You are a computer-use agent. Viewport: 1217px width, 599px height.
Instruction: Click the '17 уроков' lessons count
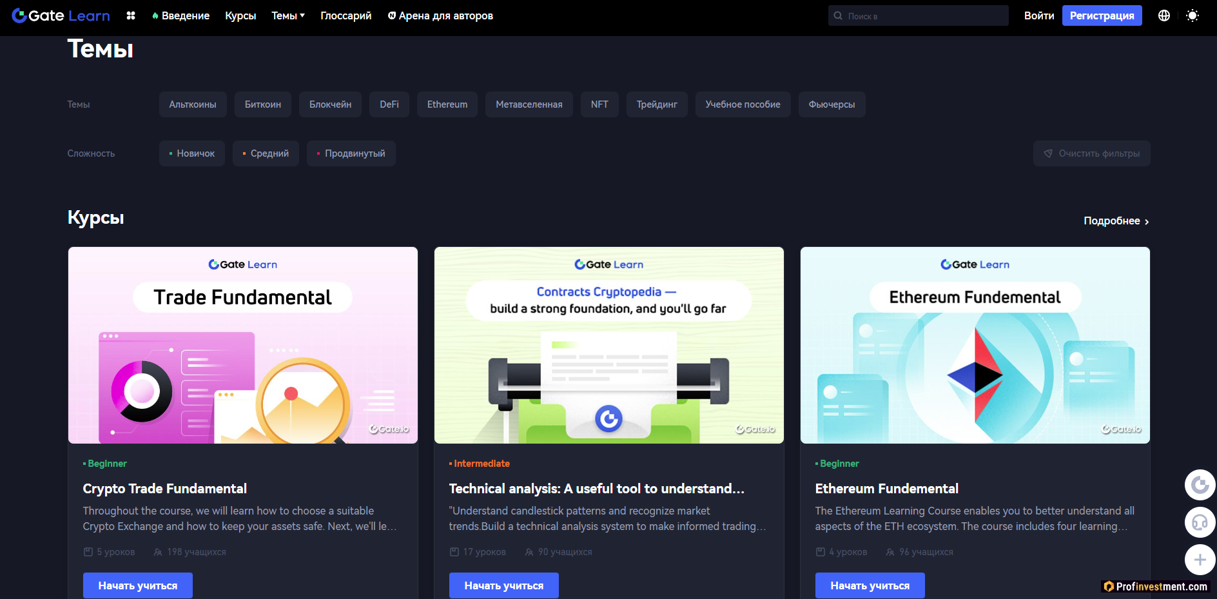pyautogui.click(x=478, y=552)
